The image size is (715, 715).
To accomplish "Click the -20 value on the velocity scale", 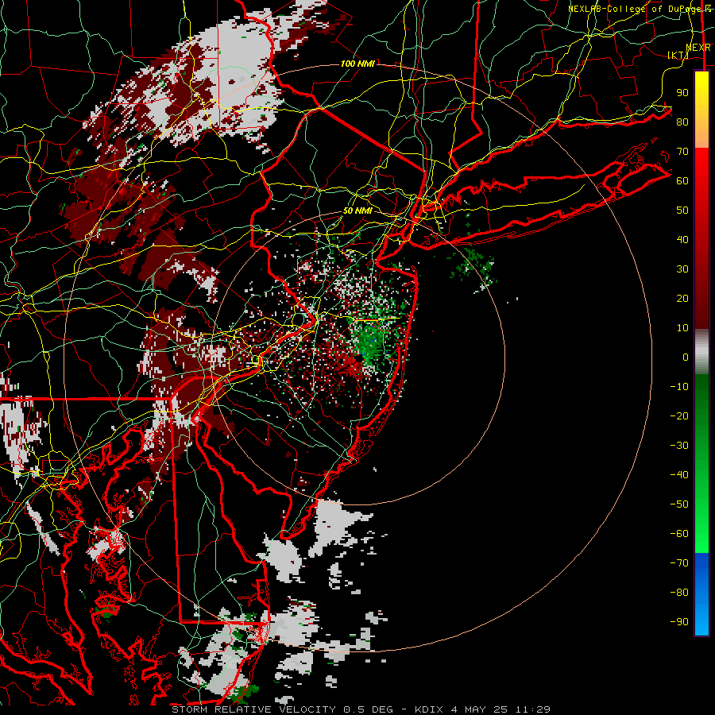I will (x=679, y=415).
